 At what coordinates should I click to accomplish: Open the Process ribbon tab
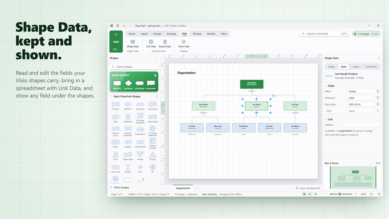click(x=197, y=34)
